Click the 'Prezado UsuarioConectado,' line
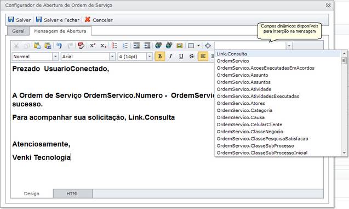The width and height of the screenshot is (349, 209). (60, 69)
